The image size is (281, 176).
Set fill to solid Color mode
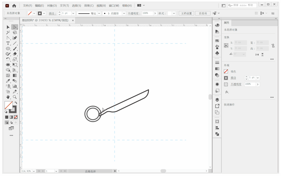[7, 117]
